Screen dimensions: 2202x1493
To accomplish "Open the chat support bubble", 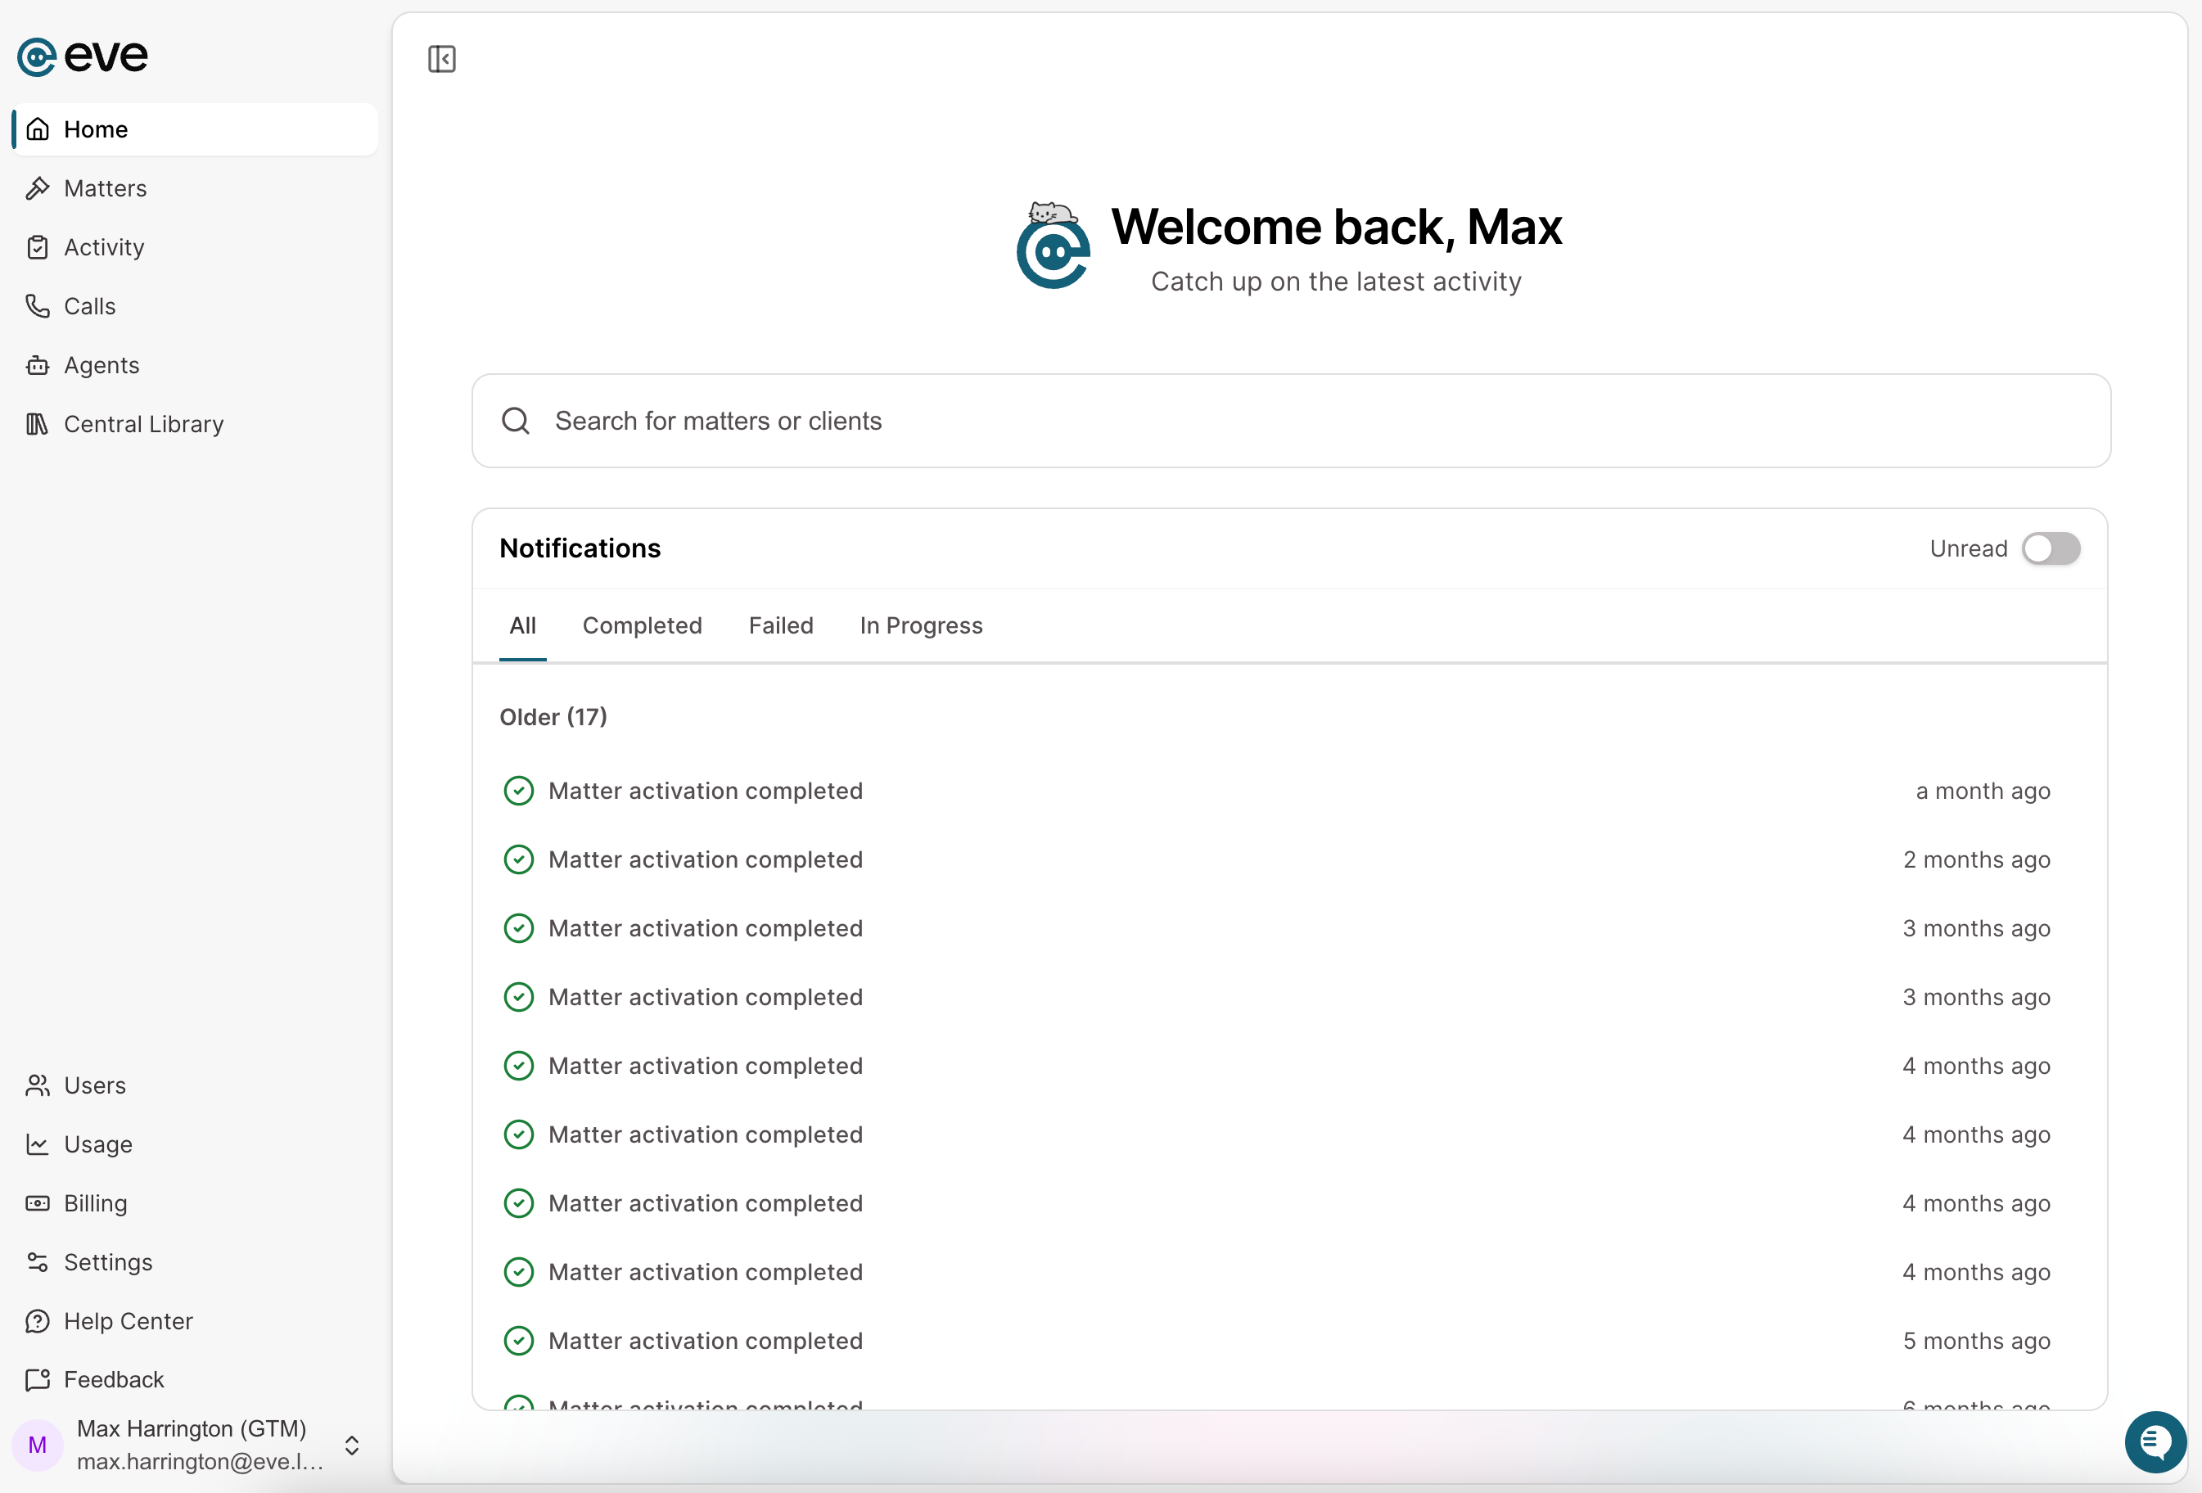I will [2155, 1442].
